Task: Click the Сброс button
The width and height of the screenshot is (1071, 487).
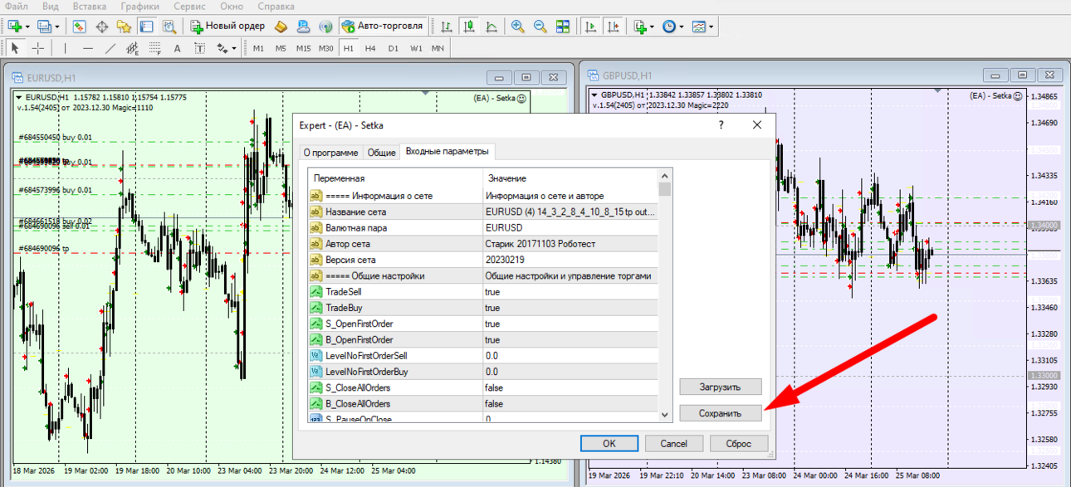Action: pyautogui.click(x=738, y=443)
